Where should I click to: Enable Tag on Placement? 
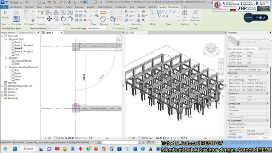click(195, 16)
